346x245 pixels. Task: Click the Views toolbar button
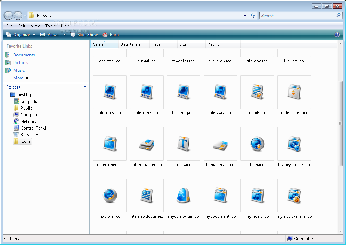(49, 35)
